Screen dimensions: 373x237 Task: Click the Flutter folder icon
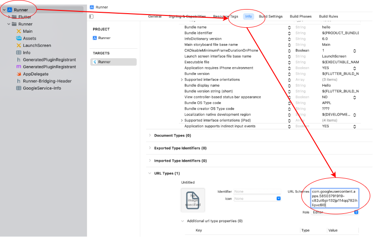[14, 17]
